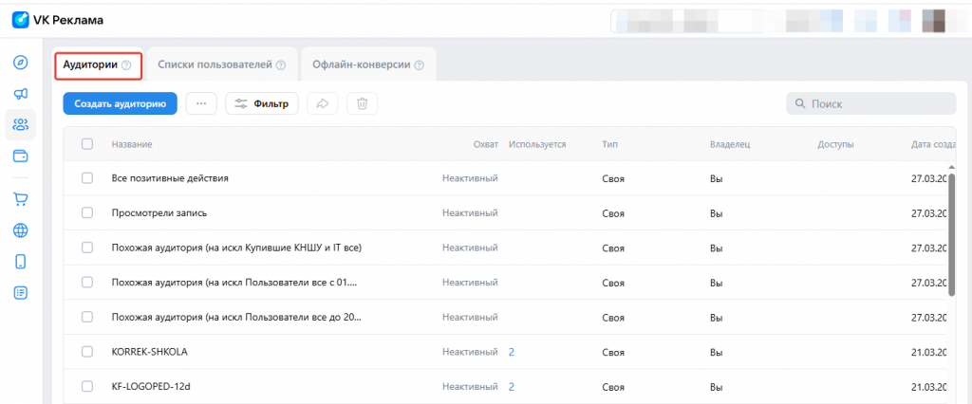Click the share arrow toolbar icon
This screenshot has height=404, width=972.
coord(323,103)
